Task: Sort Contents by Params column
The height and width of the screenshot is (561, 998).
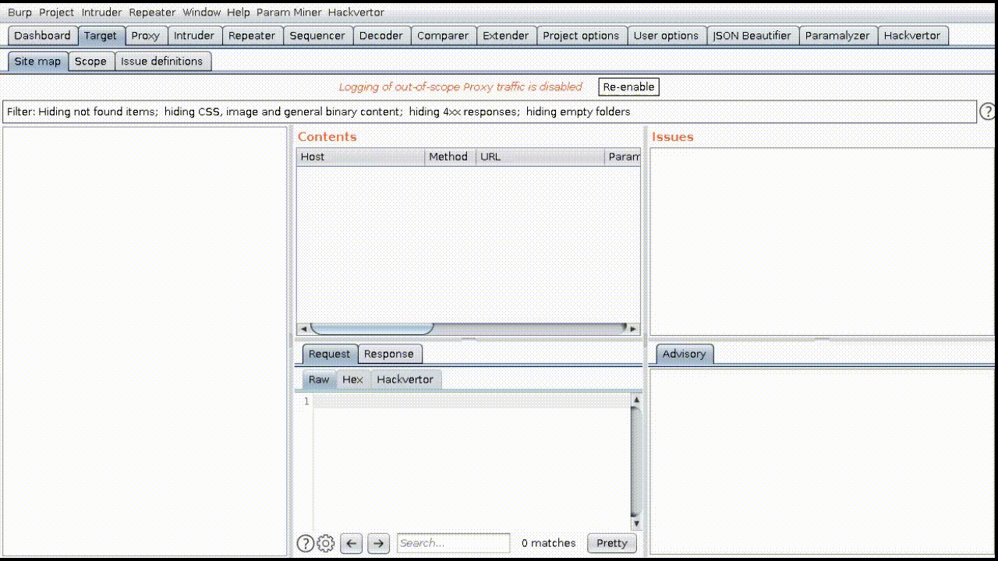Action: pos(623,157)
